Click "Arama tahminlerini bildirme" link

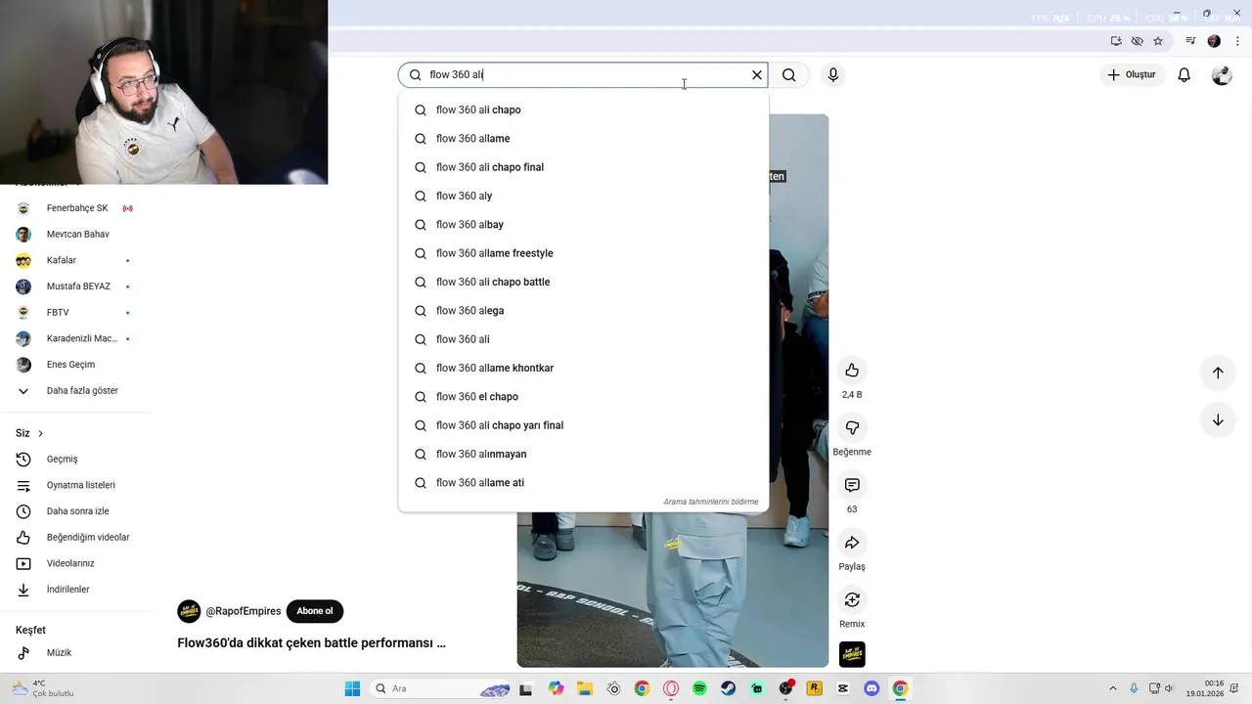coord(711,502)
